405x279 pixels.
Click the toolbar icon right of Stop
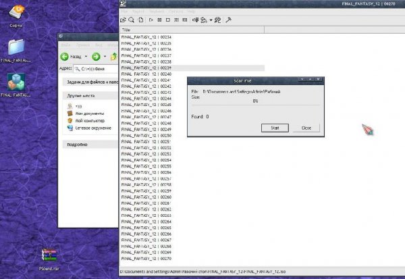coord(176,20)
